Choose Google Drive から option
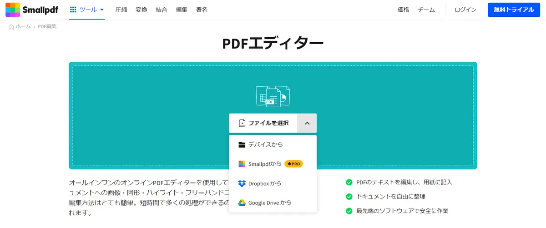546x228 pixels. [273, 203]
